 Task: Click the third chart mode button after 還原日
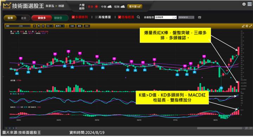point(87,26)
